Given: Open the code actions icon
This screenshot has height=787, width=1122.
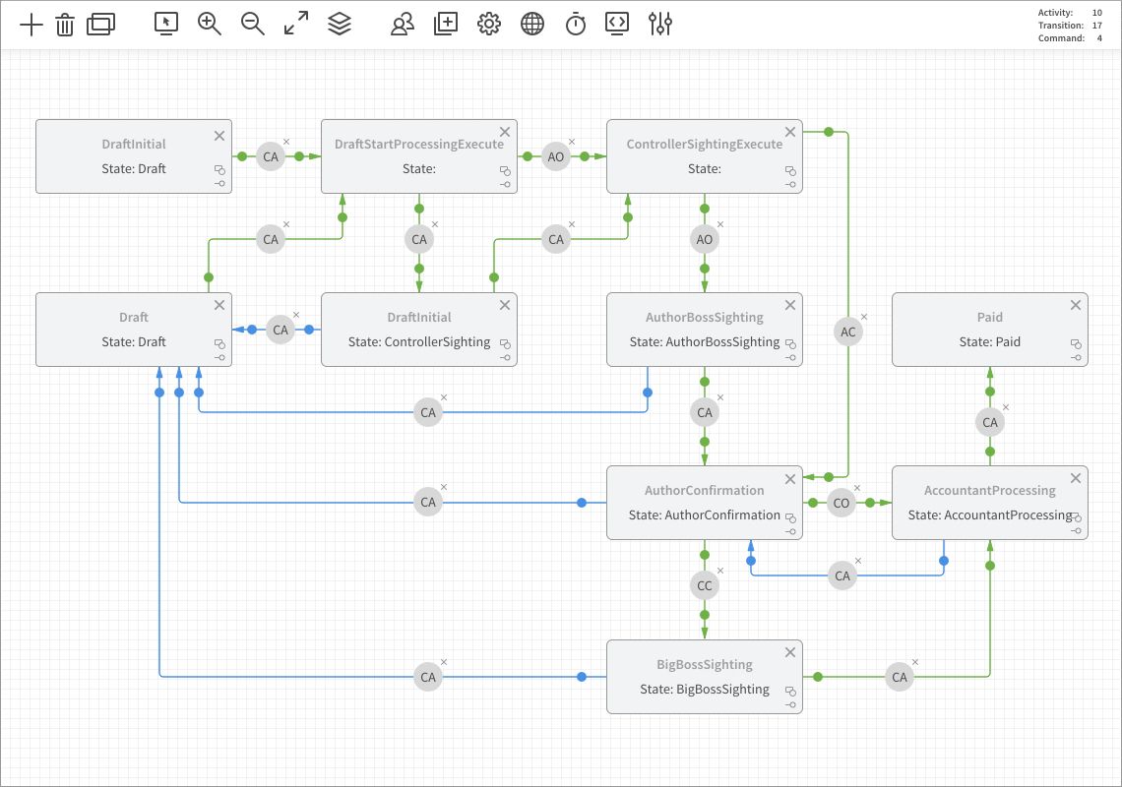Looking at the screenshot, I should tap(616, 24).
